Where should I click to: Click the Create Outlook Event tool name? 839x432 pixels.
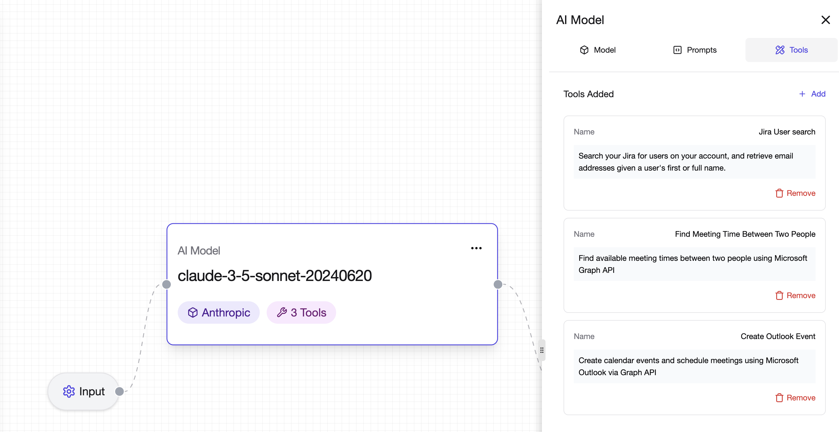[778, 336]
